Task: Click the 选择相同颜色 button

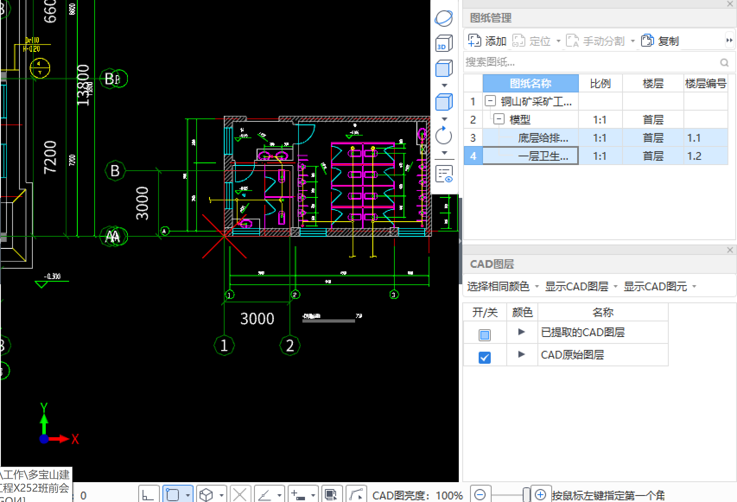Action: point(498,286)
